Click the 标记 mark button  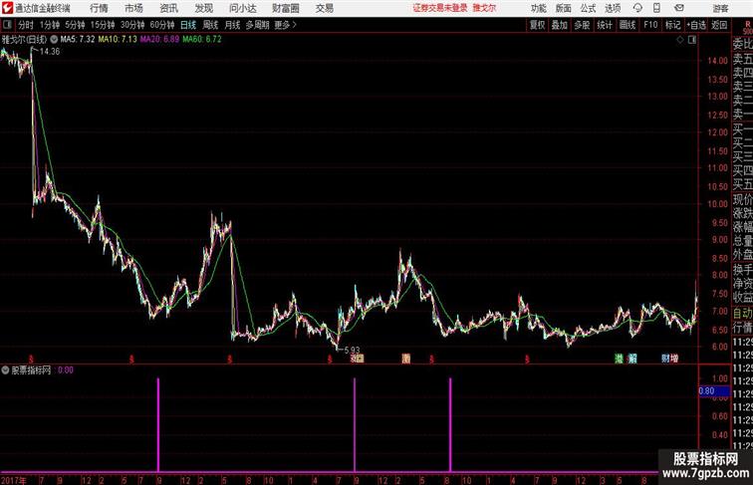(x=672, y=25)
